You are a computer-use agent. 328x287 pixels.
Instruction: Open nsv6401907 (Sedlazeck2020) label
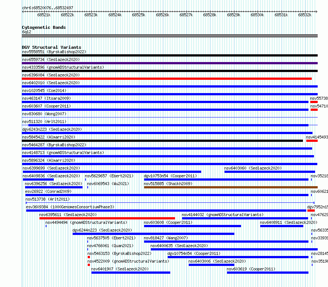(x=120, y=269)
